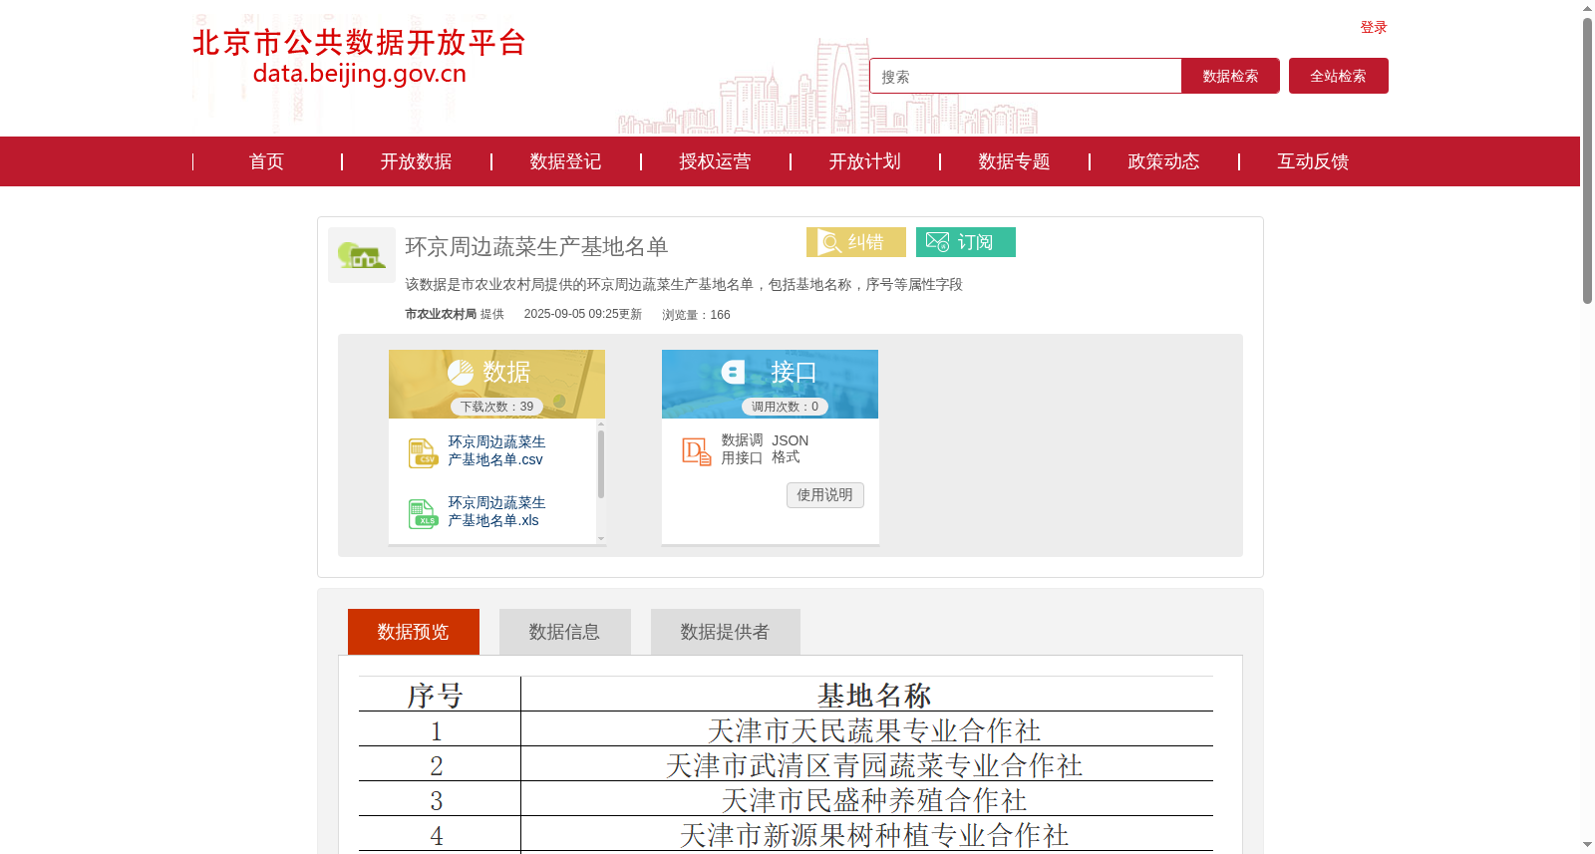Click the 调用次数：0 badge

[x=786, y=407]
